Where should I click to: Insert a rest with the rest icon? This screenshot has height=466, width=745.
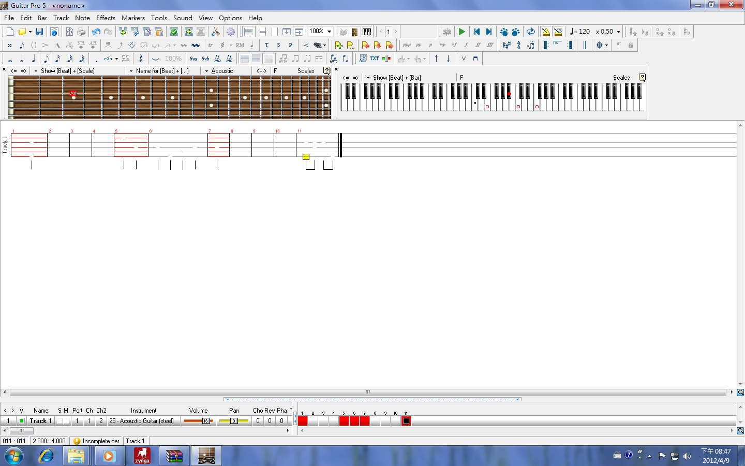pos(140,59)
